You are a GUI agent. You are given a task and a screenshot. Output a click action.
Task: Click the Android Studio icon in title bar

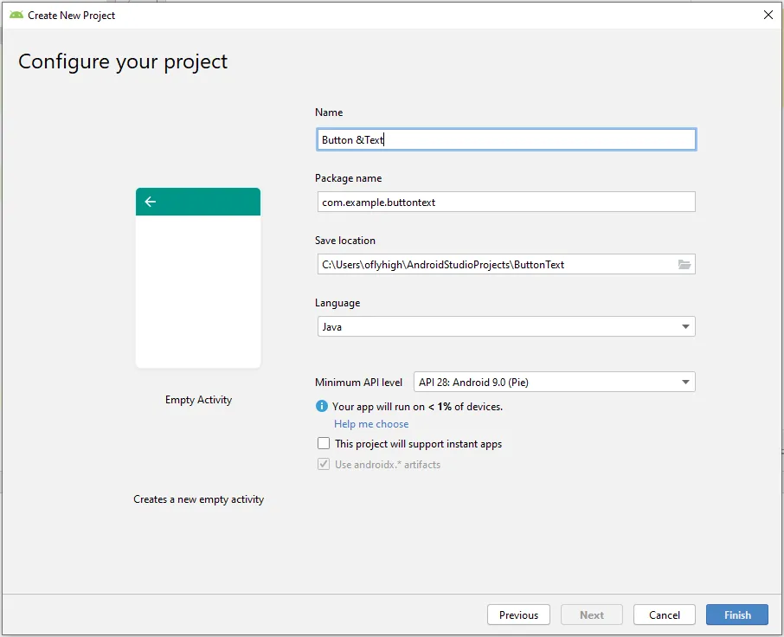[x=16, y=15]
